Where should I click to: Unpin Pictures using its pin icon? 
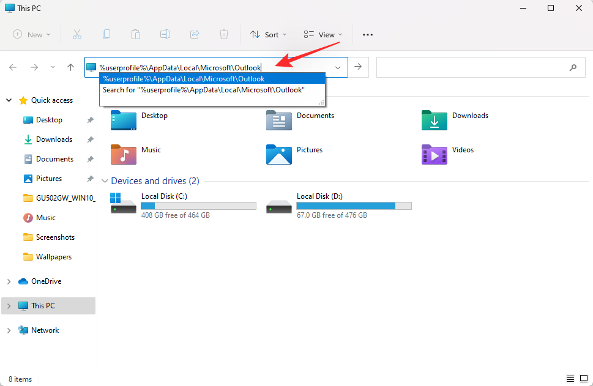(x=90, y=179)
